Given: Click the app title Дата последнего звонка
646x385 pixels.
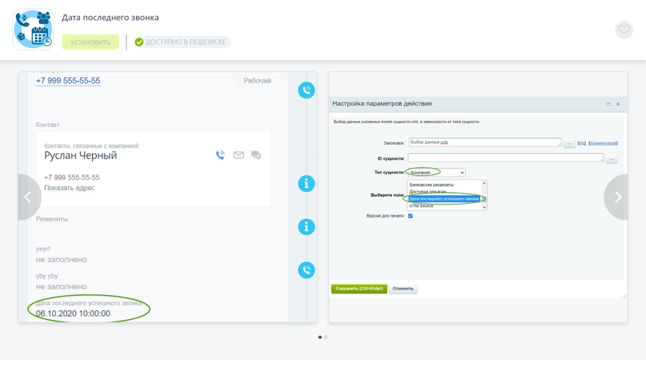Looking at the screenshot, I should click(111, 18).
